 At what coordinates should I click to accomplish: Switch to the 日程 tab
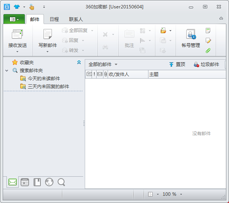click(54, 19)
